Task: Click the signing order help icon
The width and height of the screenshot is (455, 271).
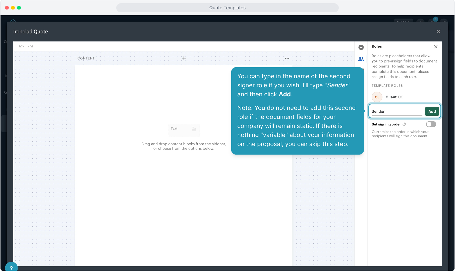Action: 404,124
